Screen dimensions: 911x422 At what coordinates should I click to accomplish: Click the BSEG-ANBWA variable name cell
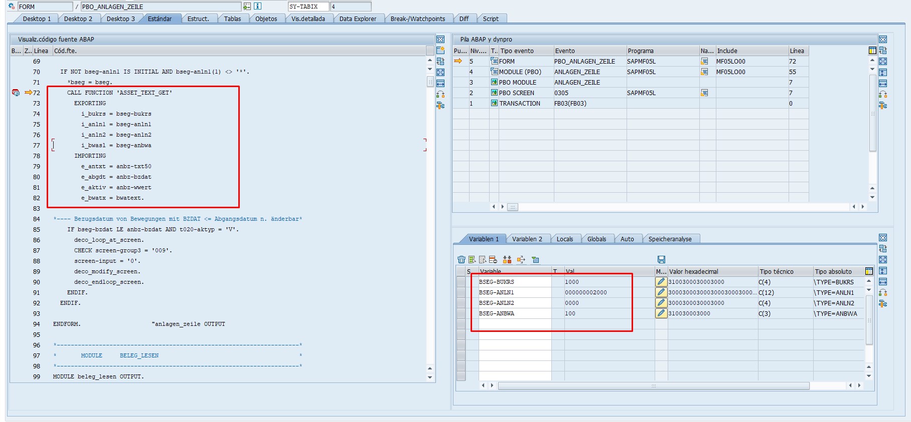tap(515, 313)
